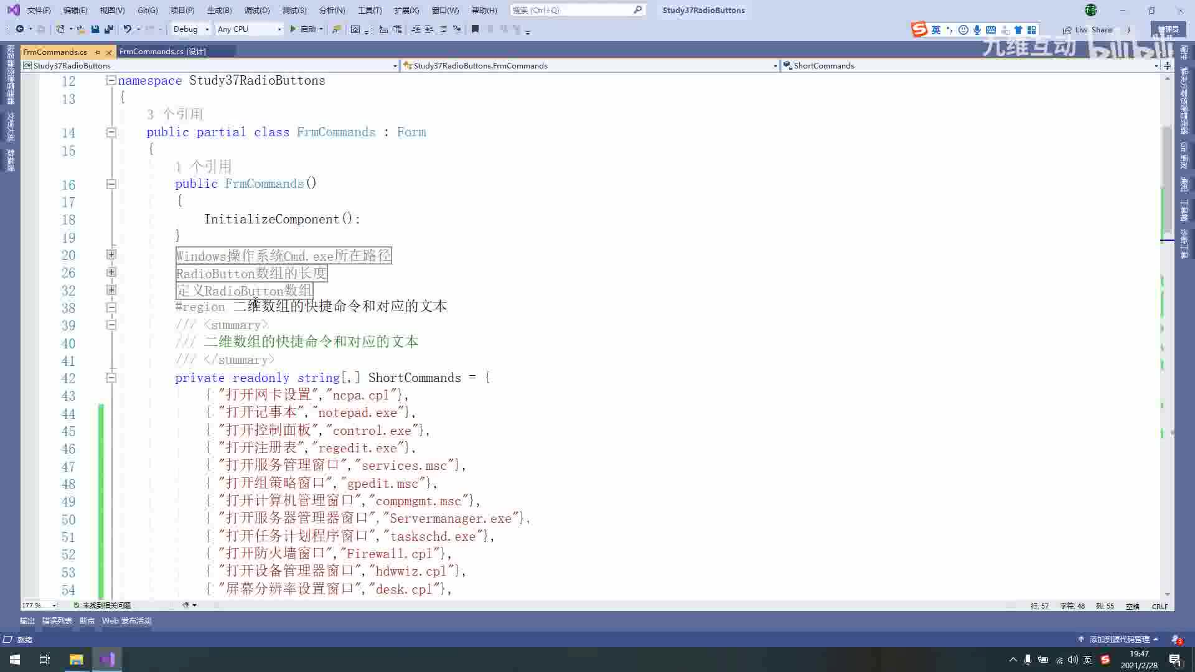Viewport: 1195px width, 672px height.
Task: Open the Windows Start menu
Action: point(15,660)
